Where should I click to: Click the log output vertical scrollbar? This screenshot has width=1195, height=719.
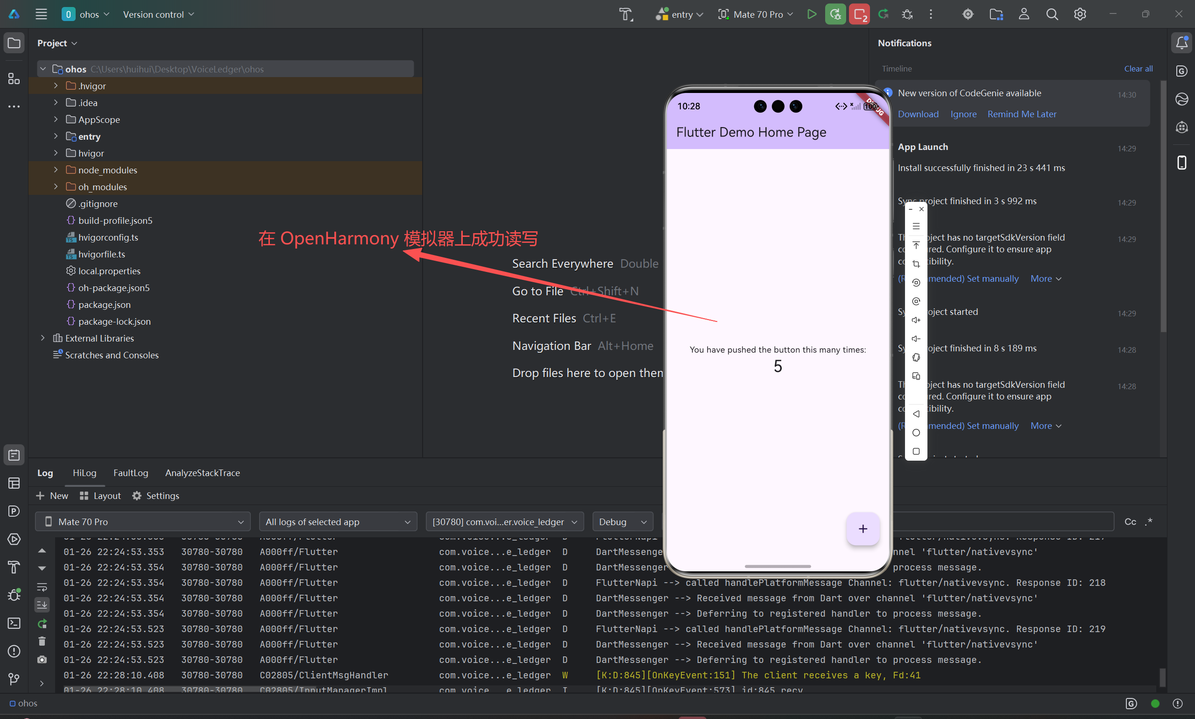pyautogui.click(x=1162, y=677)
